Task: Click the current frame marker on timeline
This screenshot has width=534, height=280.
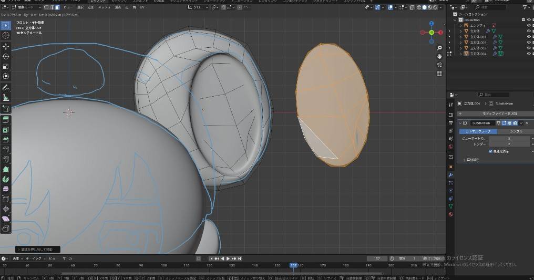Action: pyautogui.click(x=294, y=265)
